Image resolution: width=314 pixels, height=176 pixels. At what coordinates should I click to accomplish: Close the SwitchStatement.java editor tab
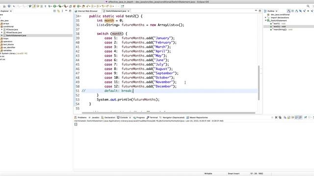pyautogui.click(x=129, y=11)
